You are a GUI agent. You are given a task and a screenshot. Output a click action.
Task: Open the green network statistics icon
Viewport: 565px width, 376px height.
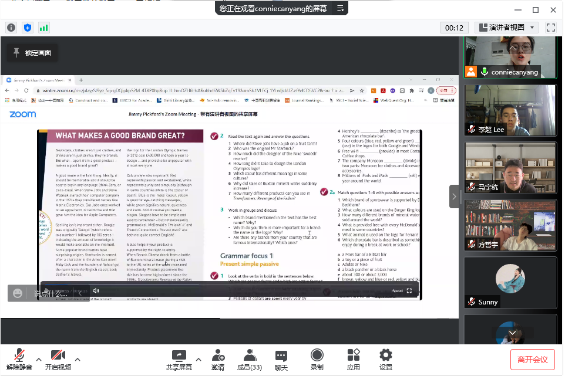click(x=44, y=28)
